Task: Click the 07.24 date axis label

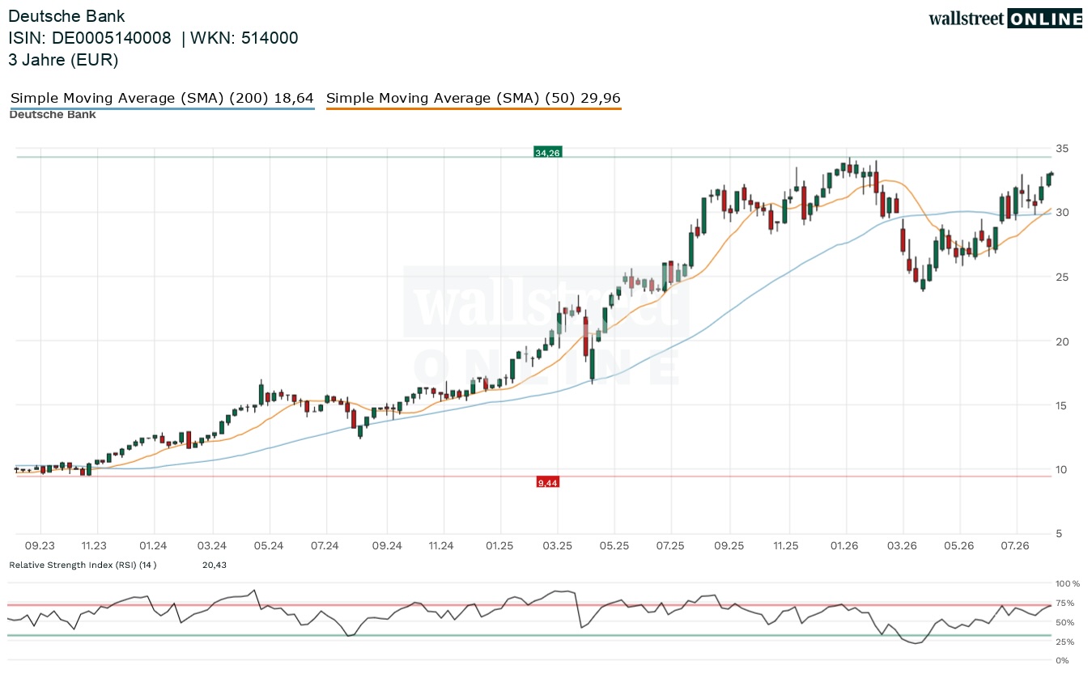Action: tap(325, 546)
